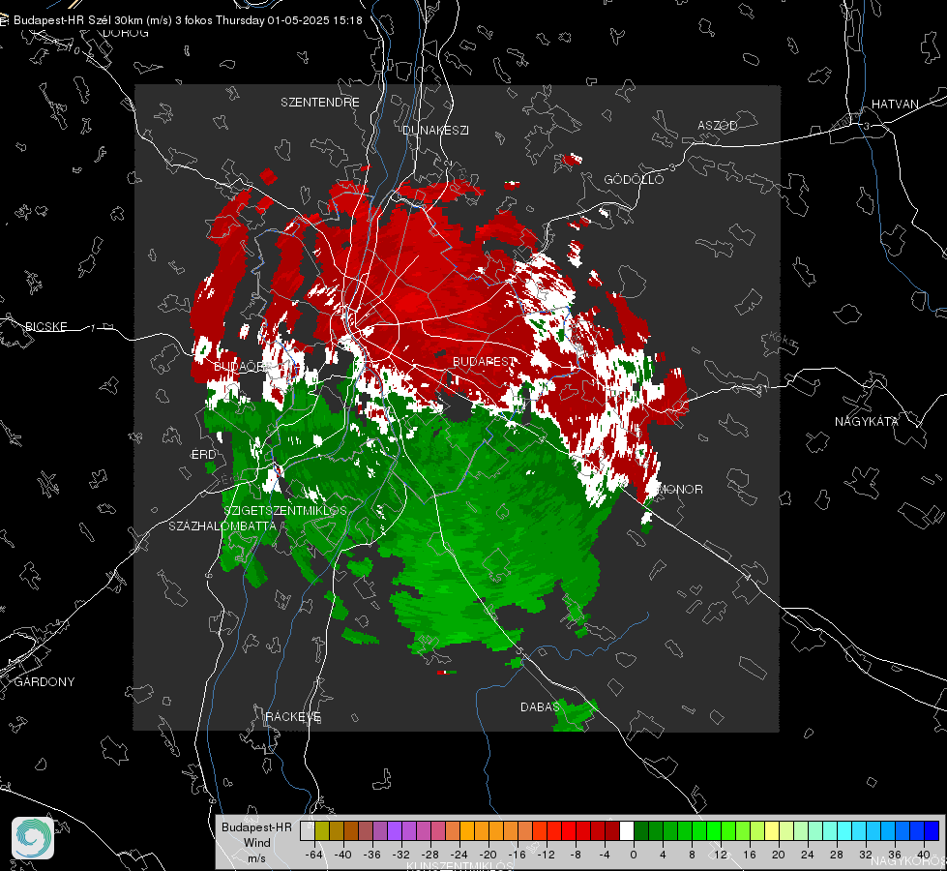Click the -24 legend scale value
This screenshot has height=871, width=947.
click(459, 855)
